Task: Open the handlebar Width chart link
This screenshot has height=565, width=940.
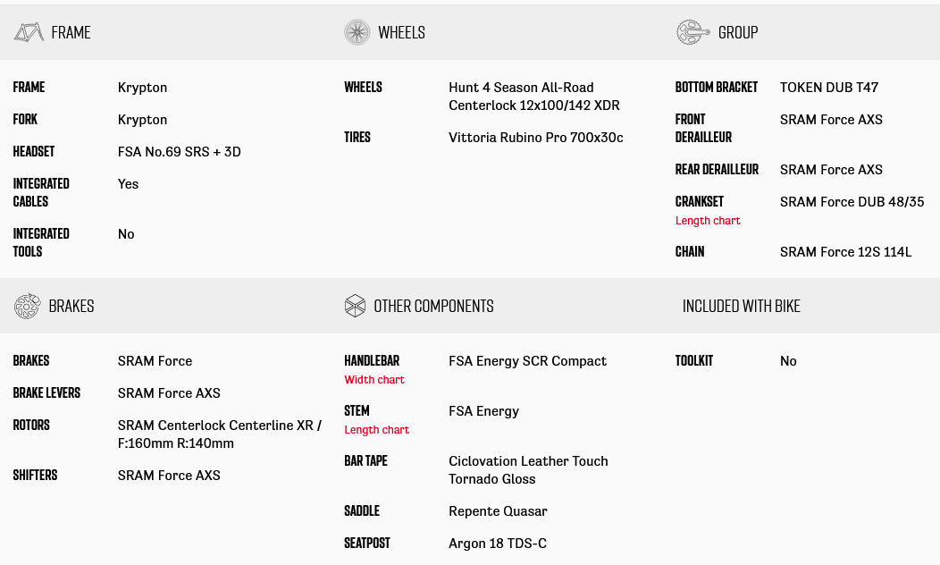Action: pyautogui.click(x=374, y=380)
